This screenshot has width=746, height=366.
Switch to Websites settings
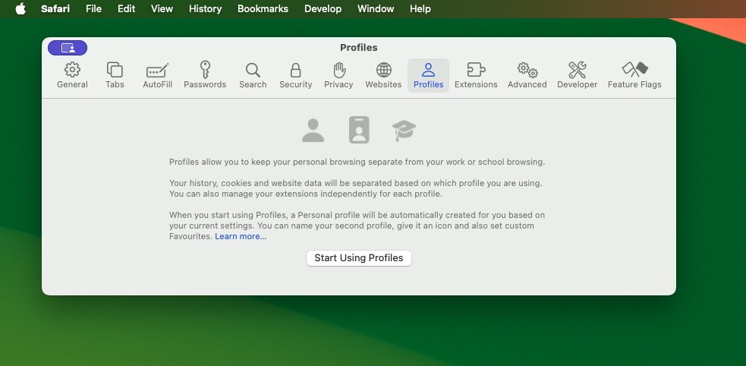pos(383,75)
